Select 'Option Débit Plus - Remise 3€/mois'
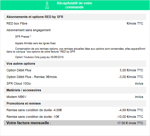 (31, 77)
